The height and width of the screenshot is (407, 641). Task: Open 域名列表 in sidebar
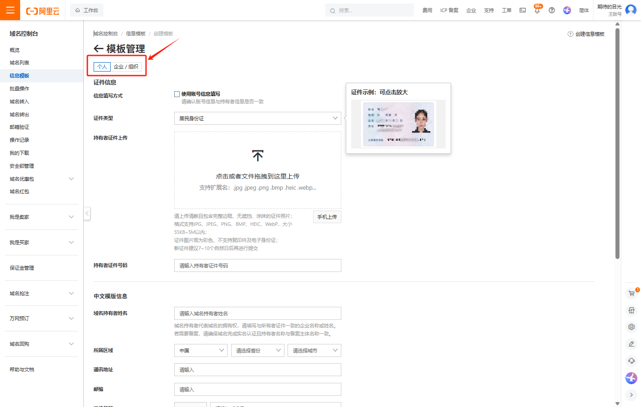(19, 63)
